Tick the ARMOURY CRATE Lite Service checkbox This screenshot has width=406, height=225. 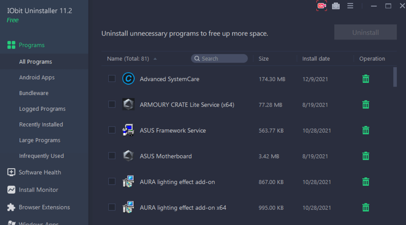pos(112,104)
